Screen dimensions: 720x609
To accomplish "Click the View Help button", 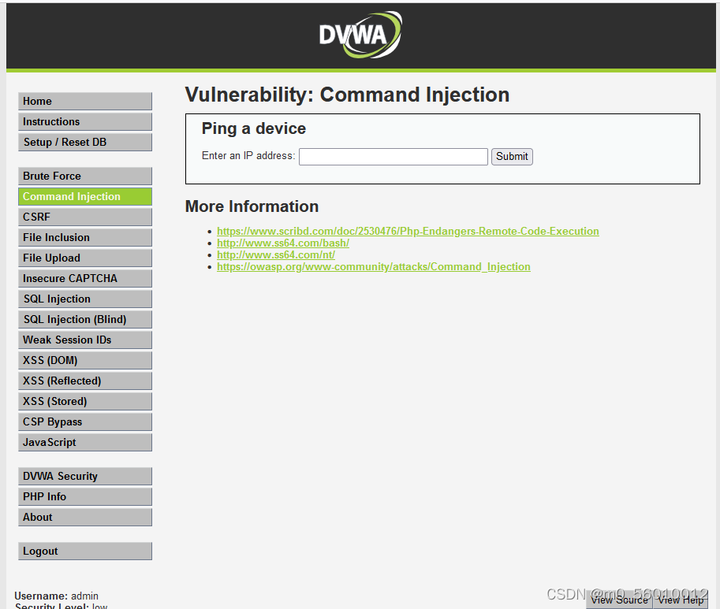I will tap(681, 600).
